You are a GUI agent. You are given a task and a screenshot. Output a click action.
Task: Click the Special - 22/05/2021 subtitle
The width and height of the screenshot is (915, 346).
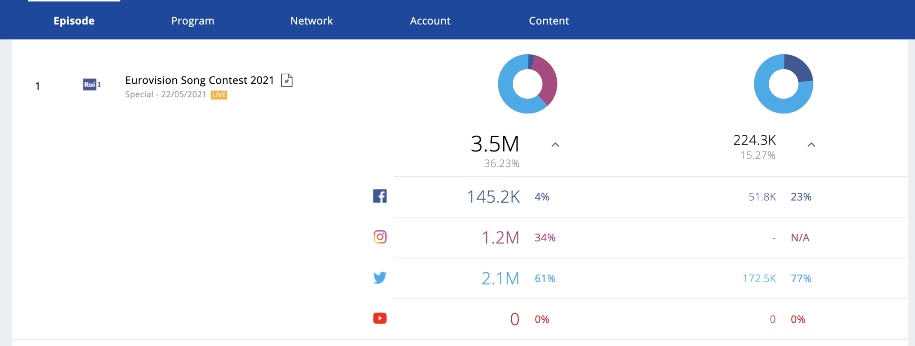pos(165,94)
